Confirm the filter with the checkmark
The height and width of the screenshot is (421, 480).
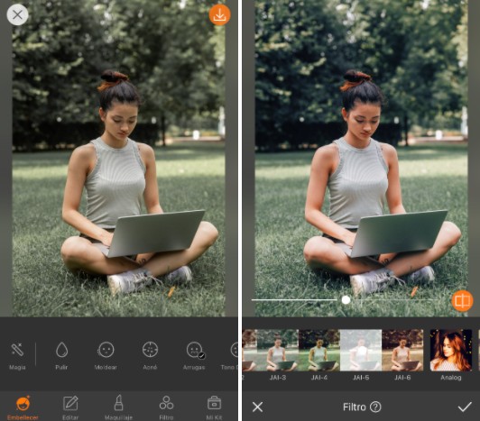click(465, 407)
